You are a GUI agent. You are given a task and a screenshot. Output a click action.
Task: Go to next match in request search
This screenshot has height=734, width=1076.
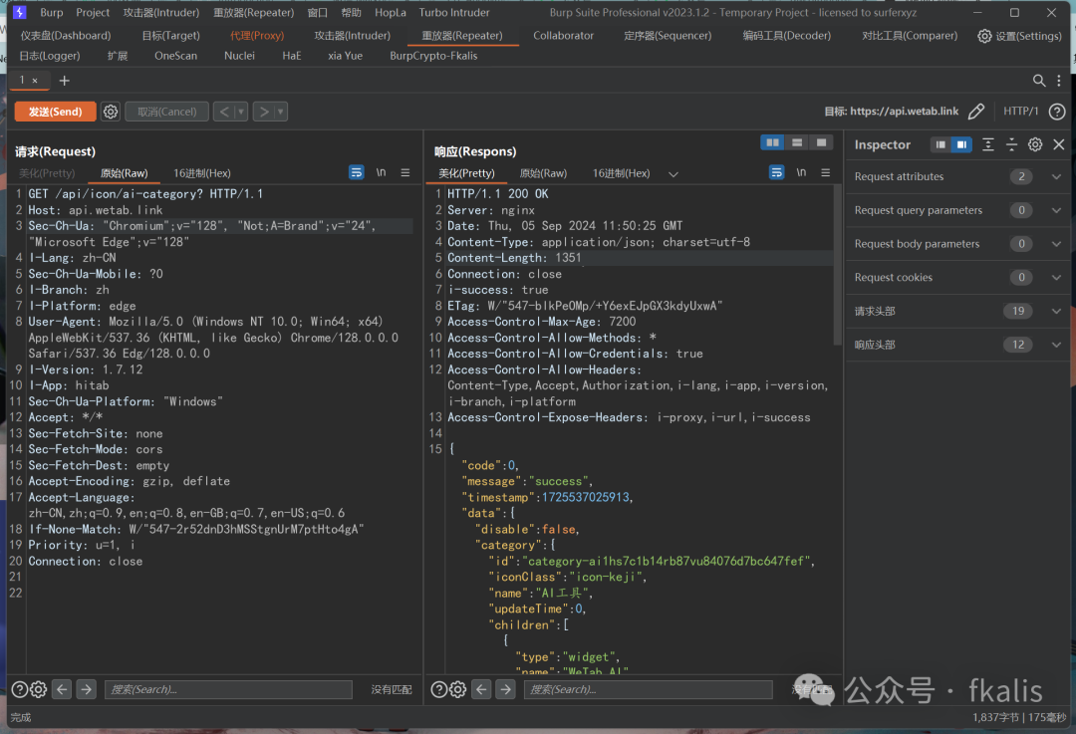click(87, 689)
